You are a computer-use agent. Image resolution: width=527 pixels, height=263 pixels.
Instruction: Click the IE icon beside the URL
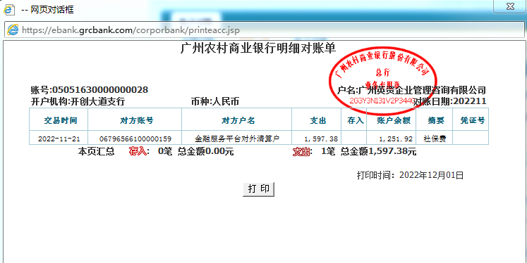(x=13, y=30)
